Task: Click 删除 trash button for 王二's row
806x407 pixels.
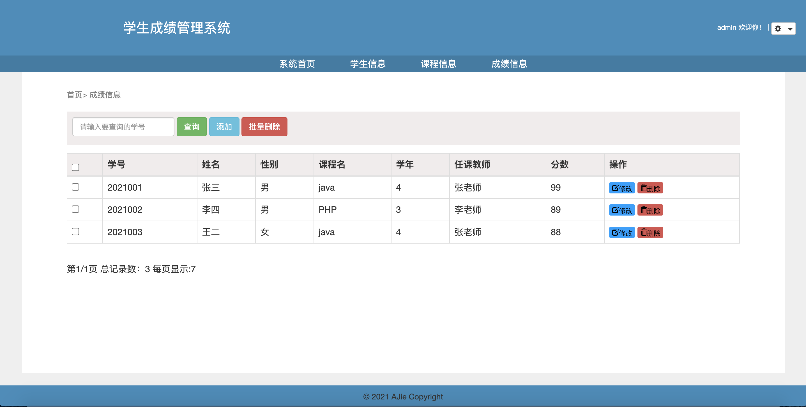Action: pyautogui.click(x=650, y=233)
